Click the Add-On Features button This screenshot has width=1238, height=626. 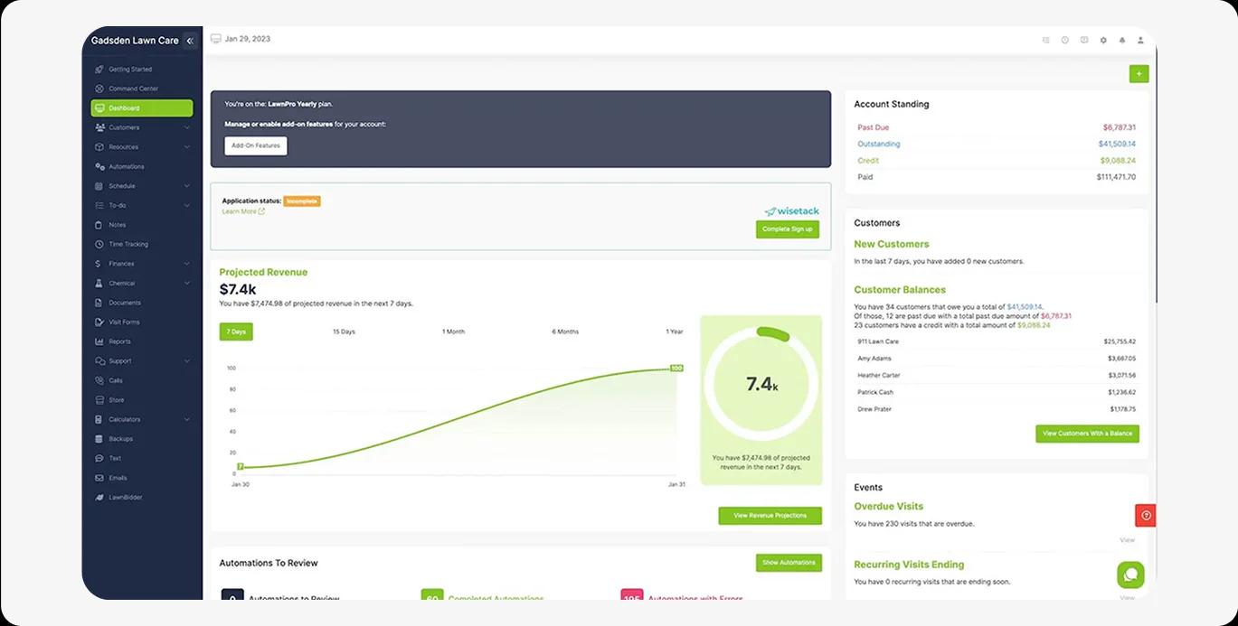[256, 145]
